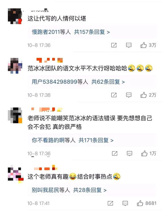Viewport: 162px width, 211px height.
Task: Show all 共28条回复 replies
Action: pyautogui.click(x=90, y=190)
